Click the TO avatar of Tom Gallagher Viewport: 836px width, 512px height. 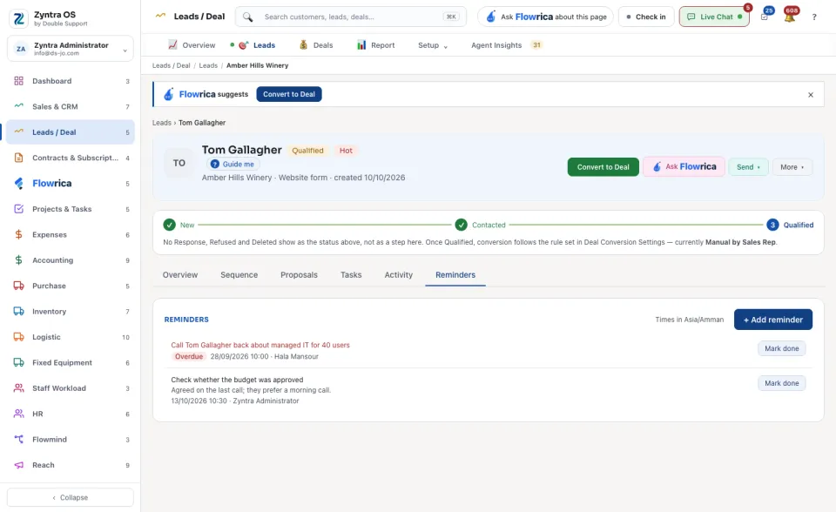point(179,163)
